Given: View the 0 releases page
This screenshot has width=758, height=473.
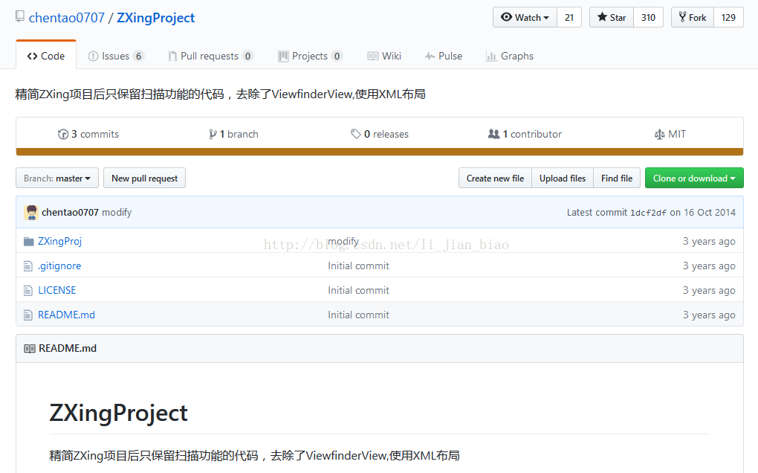Looking at the screenshot, I should [x=380, y=134].
